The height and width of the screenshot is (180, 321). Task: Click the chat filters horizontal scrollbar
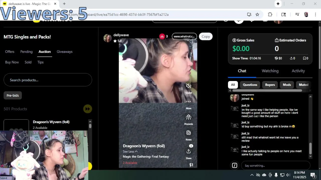(267, 90)
